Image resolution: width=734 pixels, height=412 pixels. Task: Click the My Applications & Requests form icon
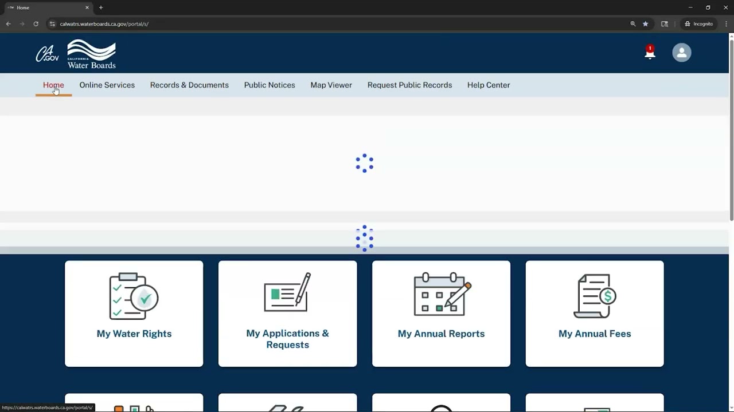tap(287, 292)
